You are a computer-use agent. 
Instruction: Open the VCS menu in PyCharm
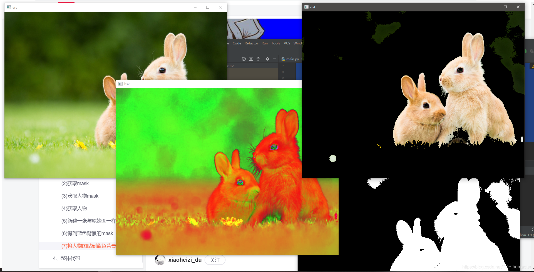[287, 43]
